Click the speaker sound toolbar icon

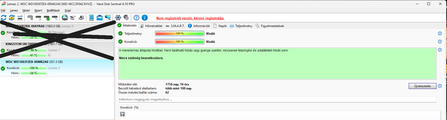(126, 18)
